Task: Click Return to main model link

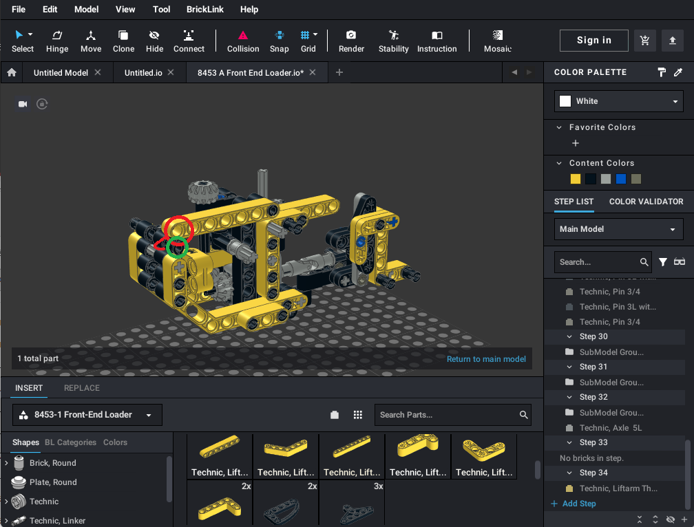Action: point(486,359)
